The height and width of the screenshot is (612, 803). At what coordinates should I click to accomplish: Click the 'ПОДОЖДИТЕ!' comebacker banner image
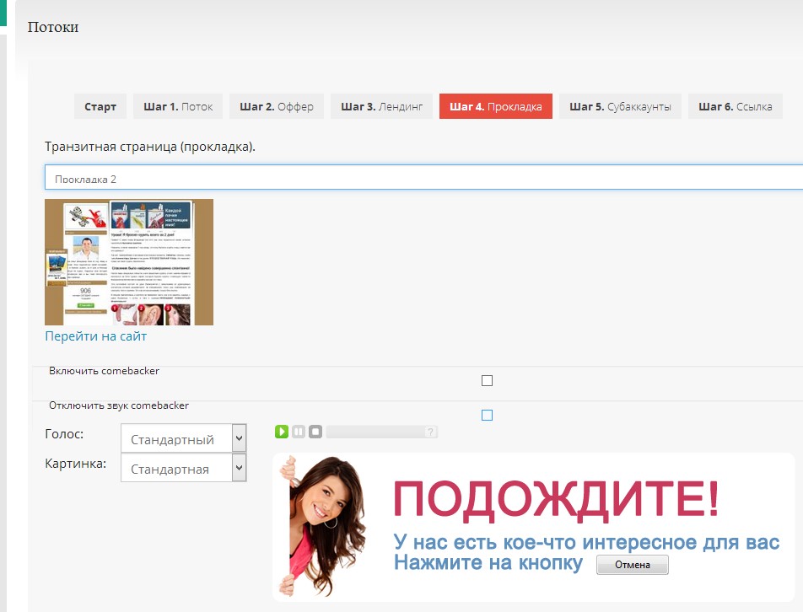tap(533, 527)
